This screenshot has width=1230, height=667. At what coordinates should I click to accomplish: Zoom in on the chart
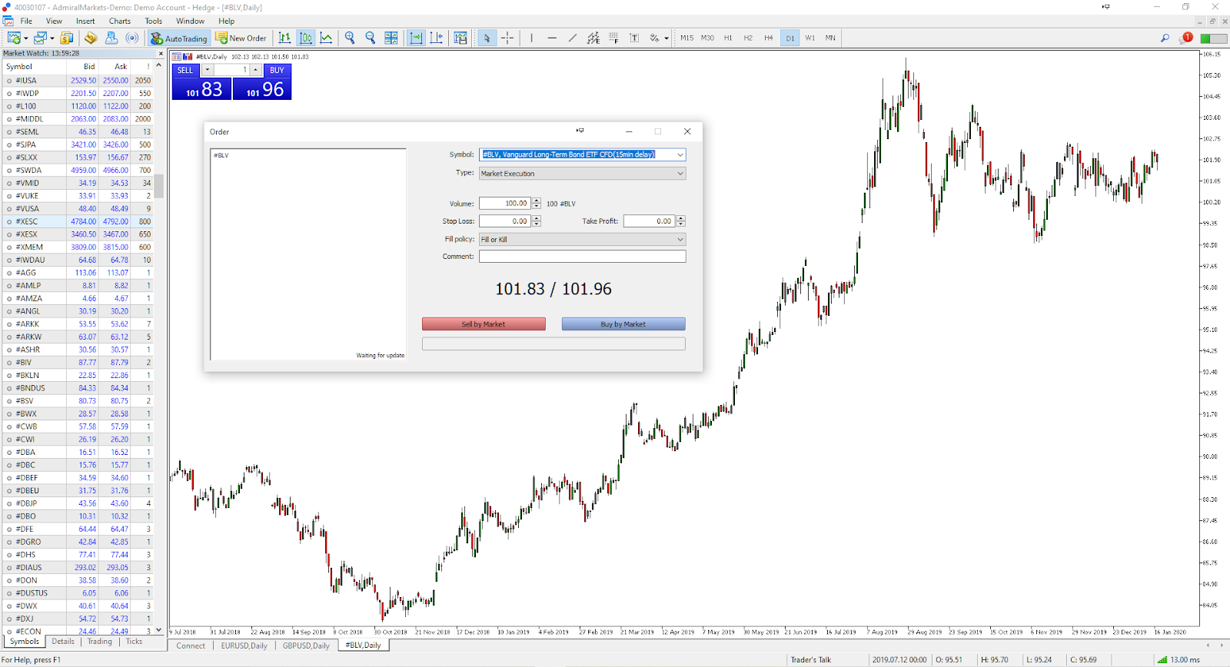(350, 38)
